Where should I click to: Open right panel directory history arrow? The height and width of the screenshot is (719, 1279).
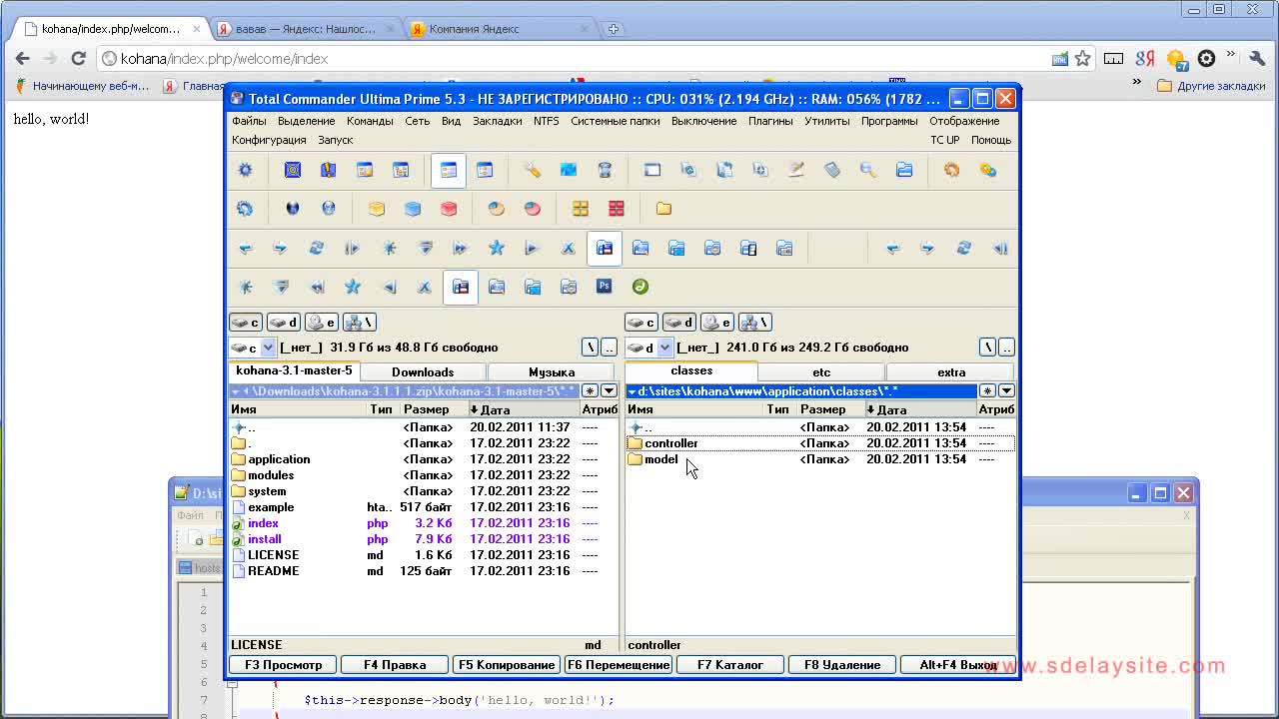click(1006, 391)
